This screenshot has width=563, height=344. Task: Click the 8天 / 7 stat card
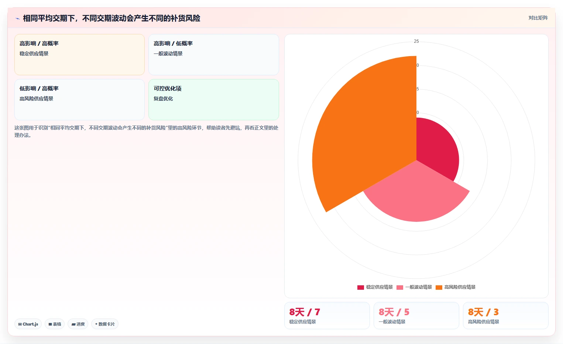(x=327, y=316)
